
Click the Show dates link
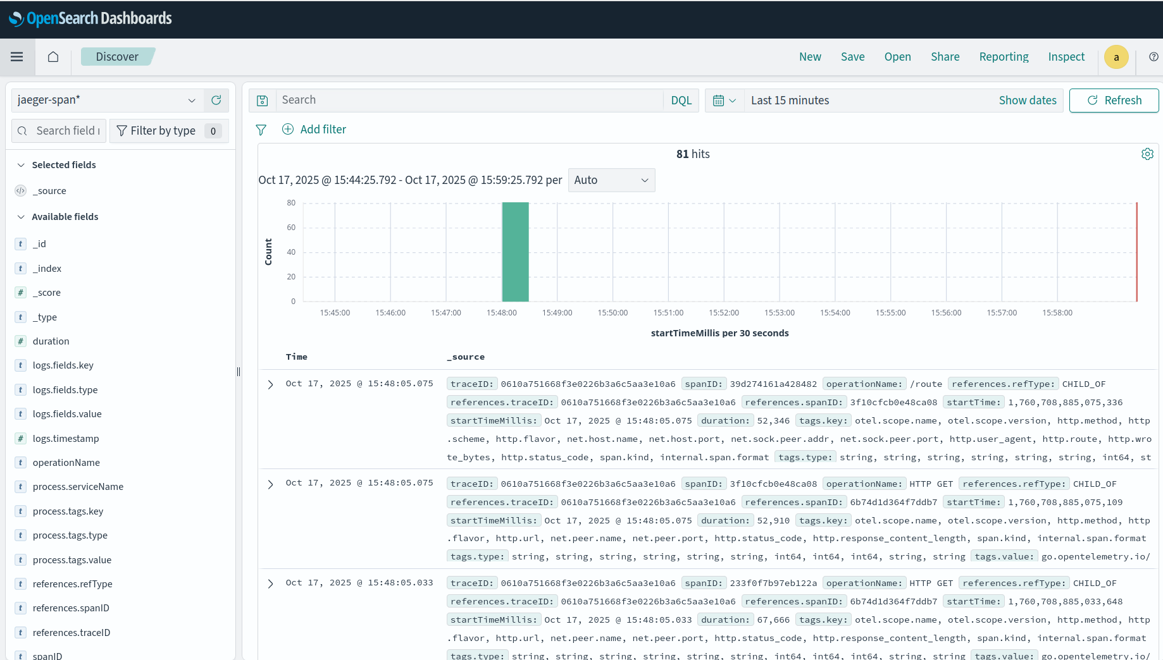pyautogui.click(x=1027, y=101)
